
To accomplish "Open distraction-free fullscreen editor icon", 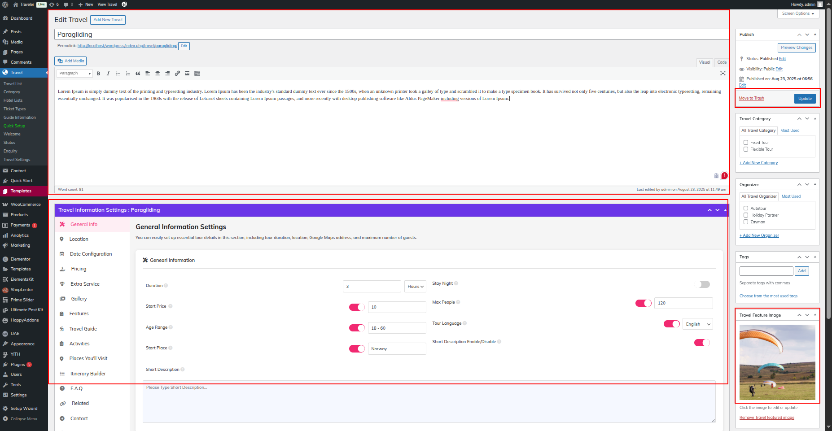I will (723, 74).
